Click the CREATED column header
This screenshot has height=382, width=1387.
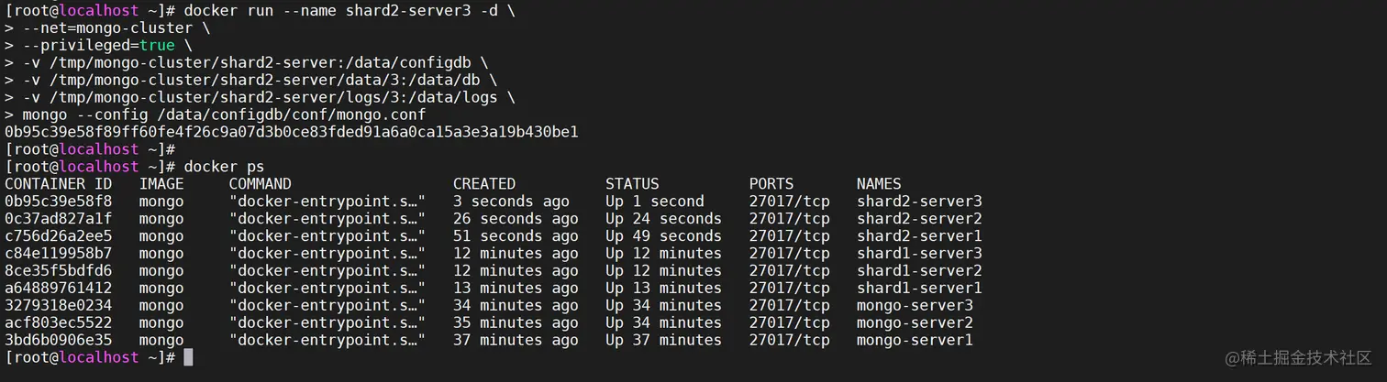pyautogui.click(x=484, y=183)
